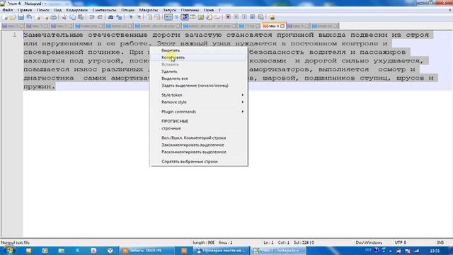Click the Copy toolbar icon
Image resolution: width=453 pixels, height=255 pixels.
point(72,17)
